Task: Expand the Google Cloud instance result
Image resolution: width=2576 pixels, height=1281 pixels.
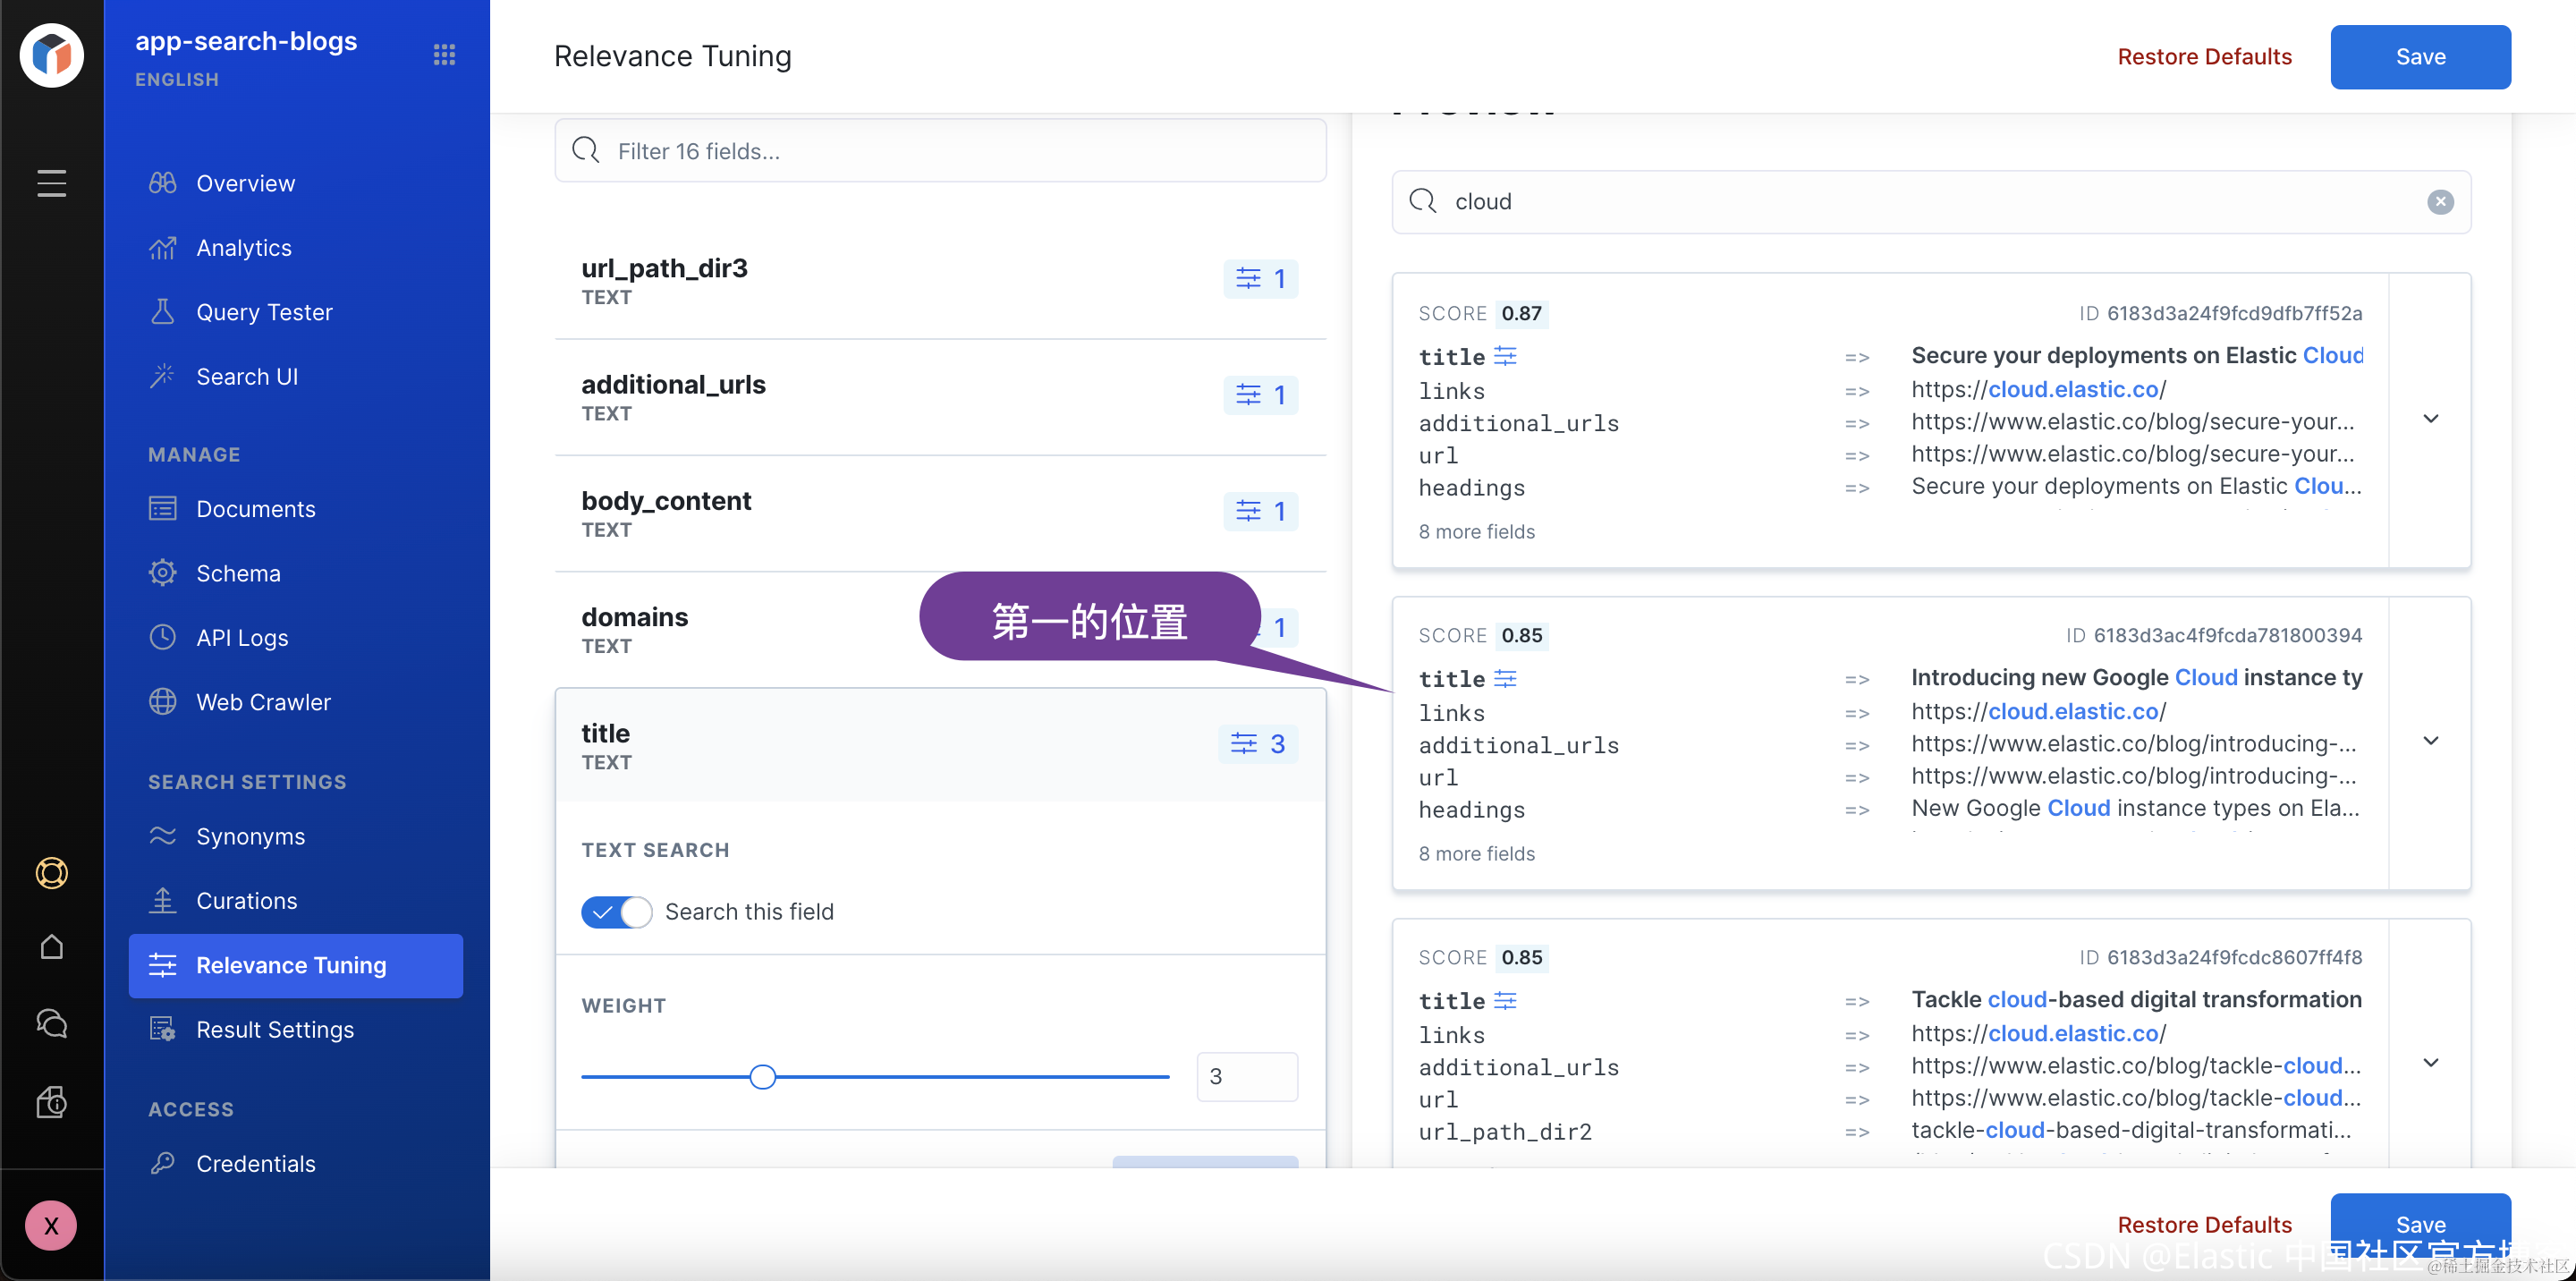Action: pos(2431,741)
